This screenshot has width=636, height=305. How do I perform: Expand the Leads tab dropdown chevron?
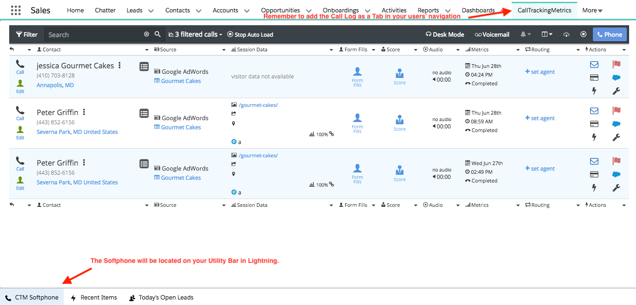click(151, 11)
